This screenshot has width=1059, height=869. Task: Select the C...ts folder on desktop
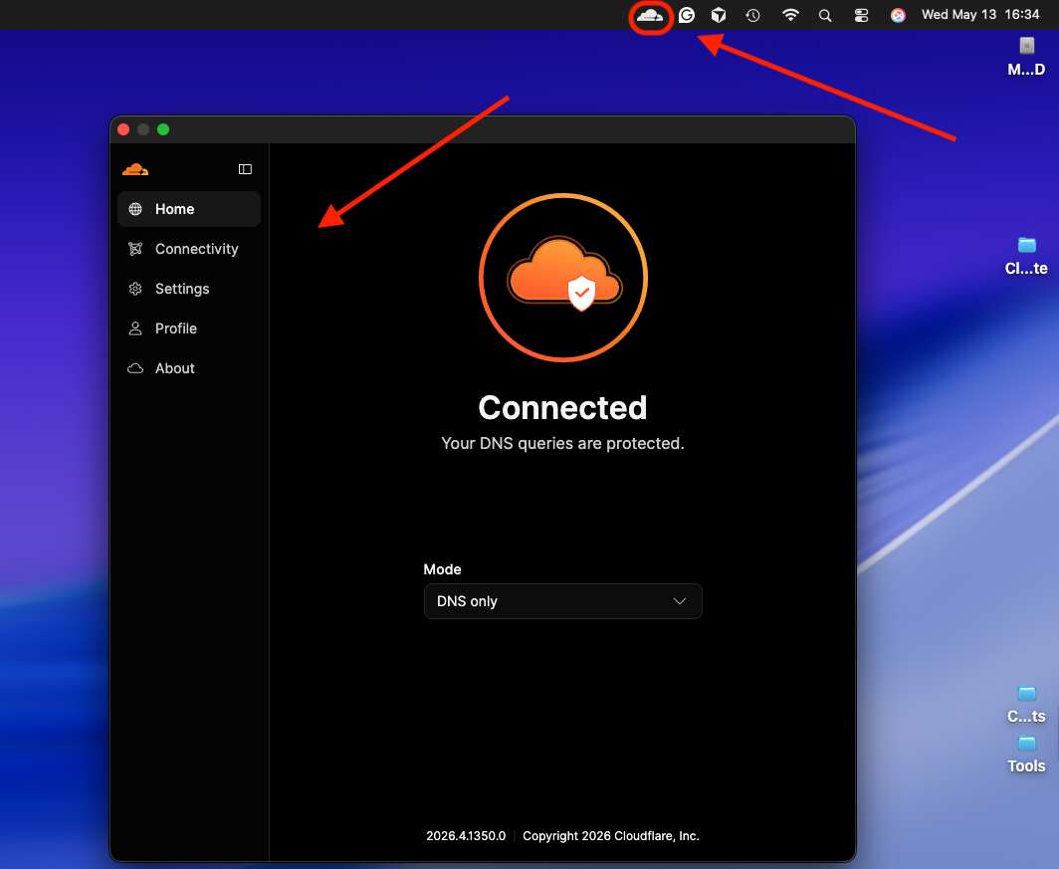[x=1026, y=694]
